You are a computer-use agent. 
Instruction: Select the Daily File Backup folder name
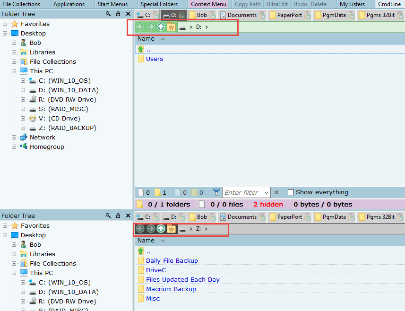172,260
